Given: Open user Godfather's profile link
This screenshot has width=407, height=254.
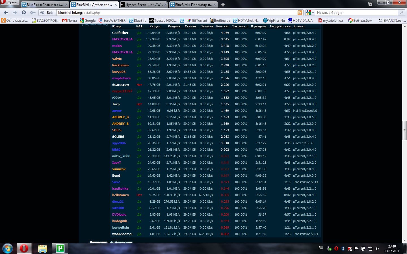Looking at the screenshot, I should [120, 33].
